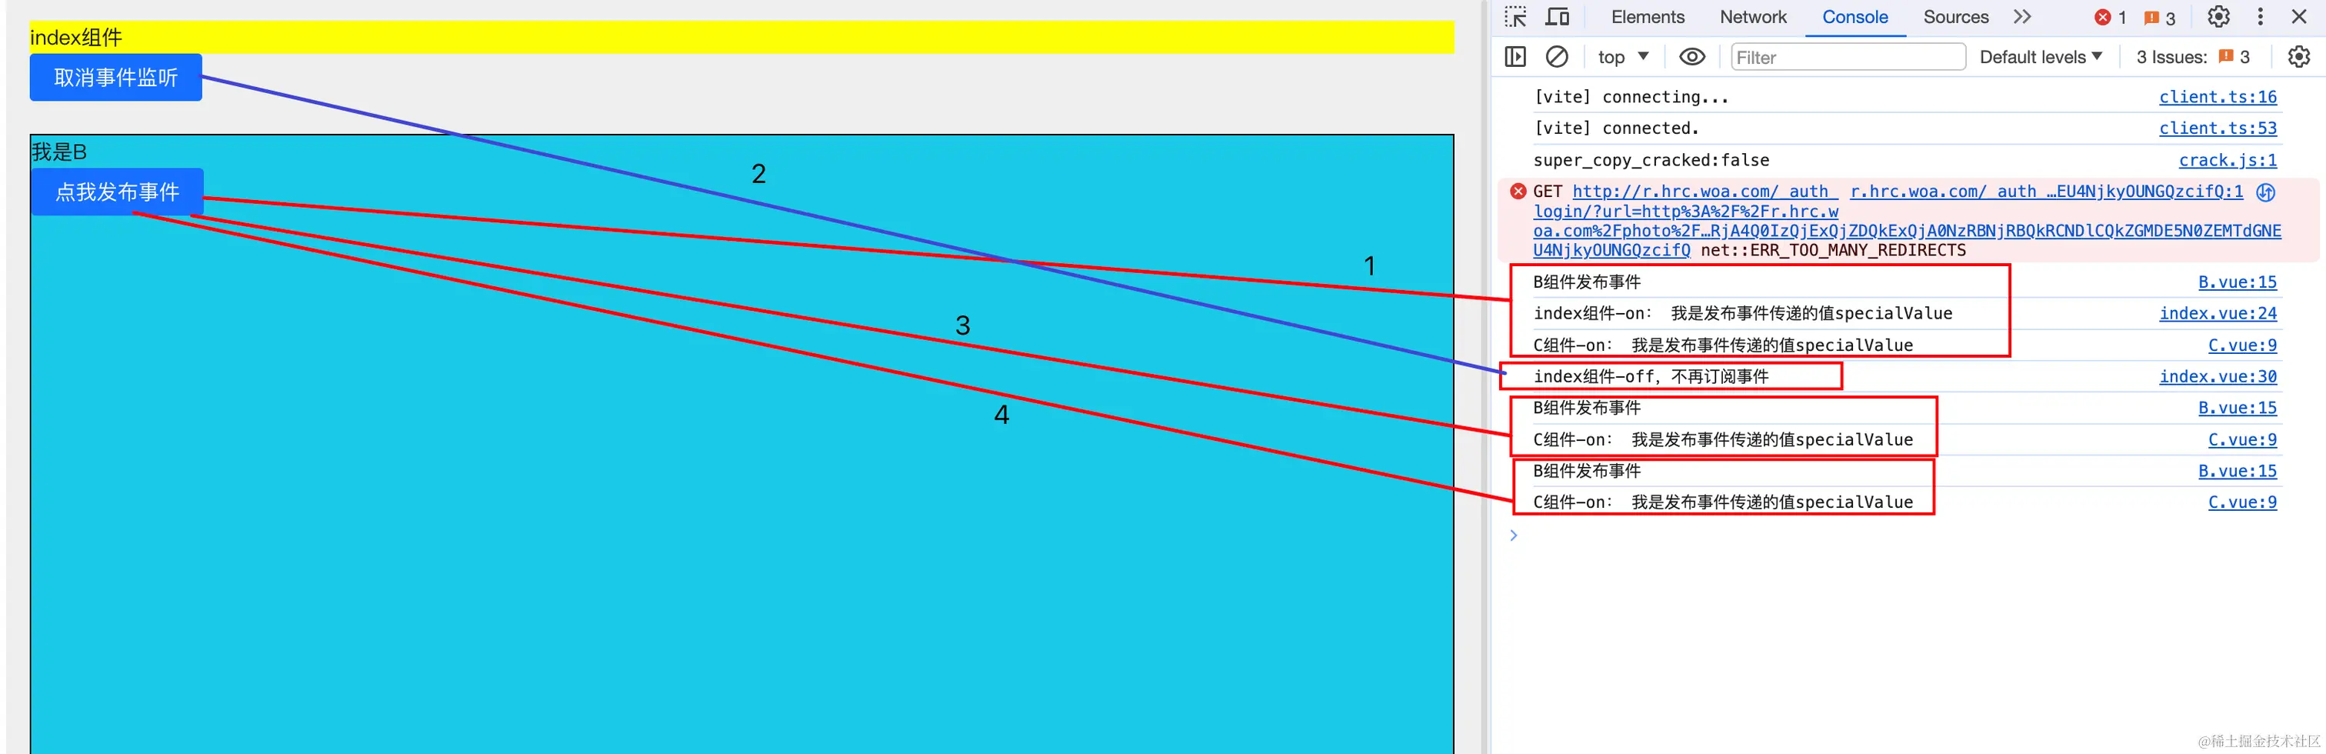Open source link index.vue:24
The width and height of the screenshot is (2326, 754).
point(2218,313)
